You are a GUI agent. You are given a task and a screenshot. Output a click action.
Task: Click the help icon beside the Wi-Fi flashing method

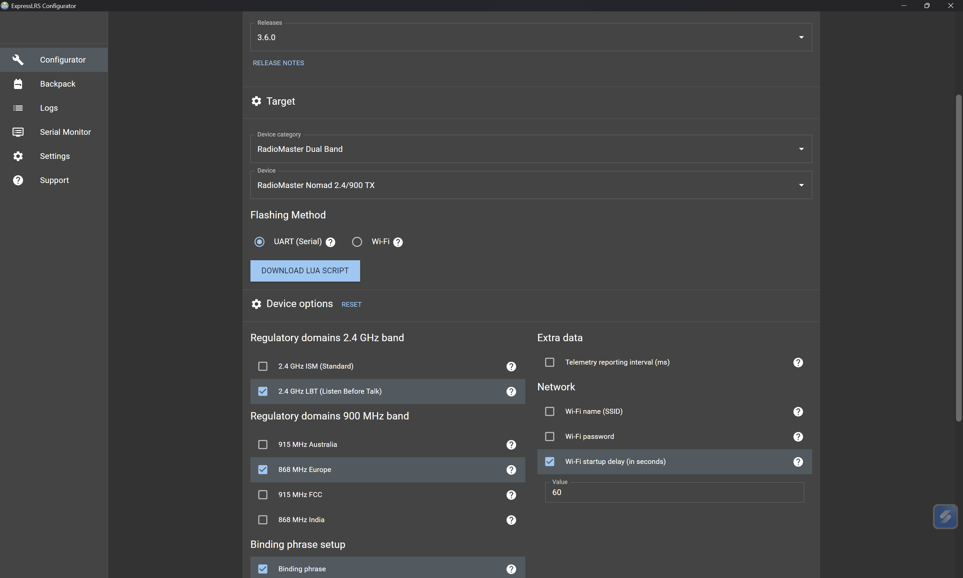[x=398, y=242]
